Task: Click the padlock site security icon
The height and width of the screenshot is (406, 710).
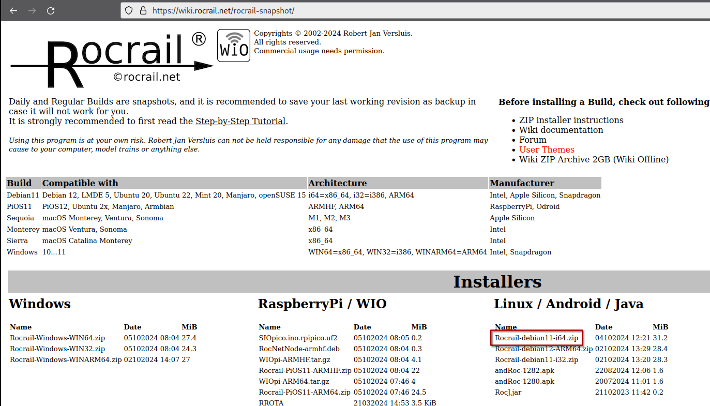Action: point(142,10)
